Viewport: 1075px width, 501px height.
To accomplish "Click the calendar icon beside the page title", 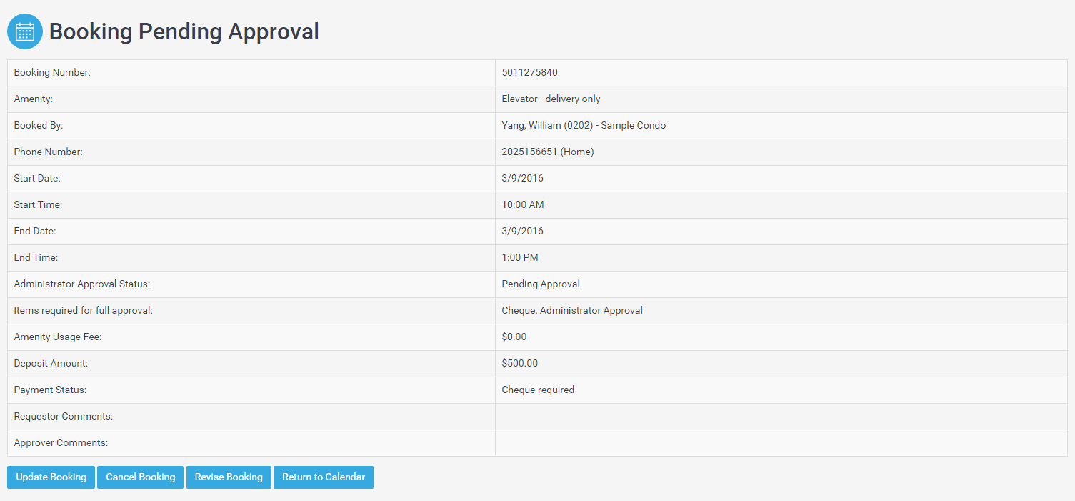I will 25,32.
